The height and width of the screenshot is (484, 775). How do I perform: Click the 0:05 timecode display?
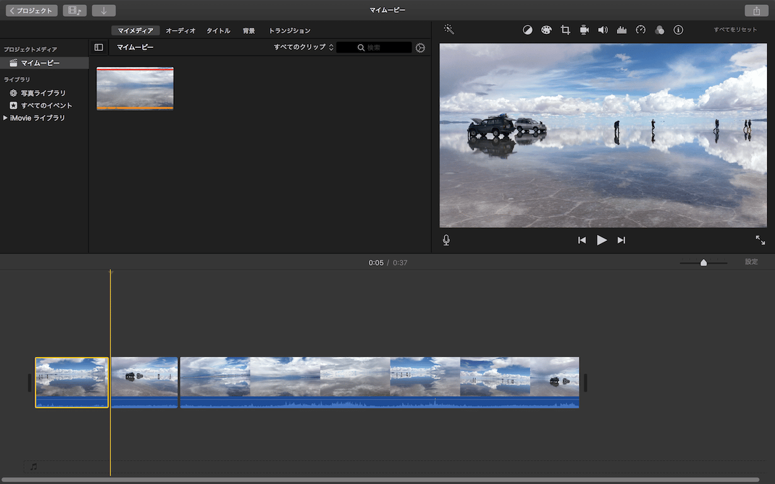[x=376, y=263]
